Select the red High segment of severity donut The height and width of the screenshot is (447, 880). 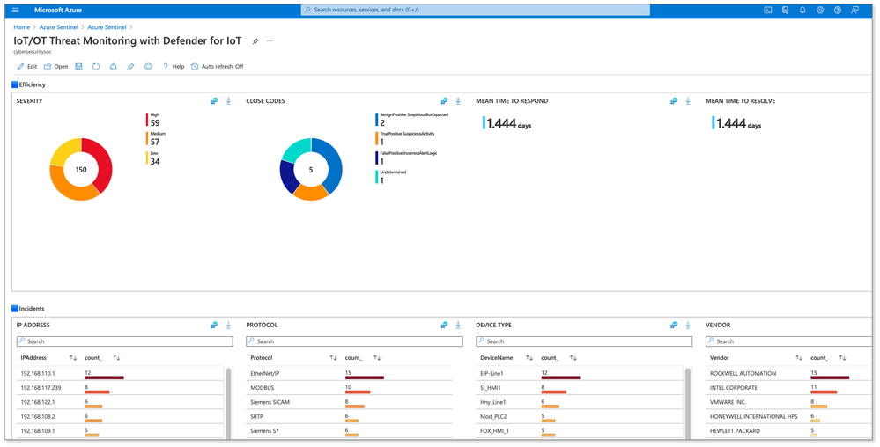[103, 163]
